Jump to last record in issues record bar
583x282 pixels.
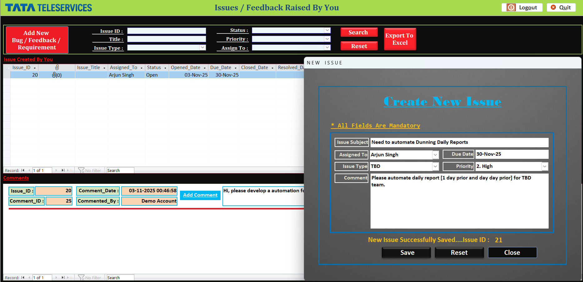point(63,170)
